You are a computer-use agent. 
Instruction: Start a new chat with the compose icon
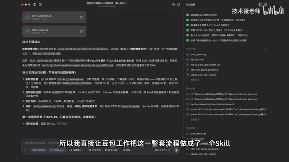tap(40, 4)
